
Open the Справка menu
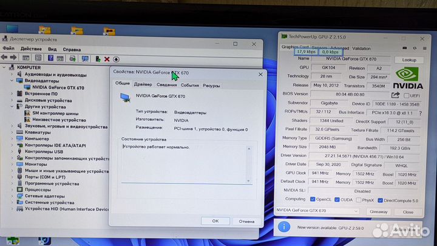point(72,50)
